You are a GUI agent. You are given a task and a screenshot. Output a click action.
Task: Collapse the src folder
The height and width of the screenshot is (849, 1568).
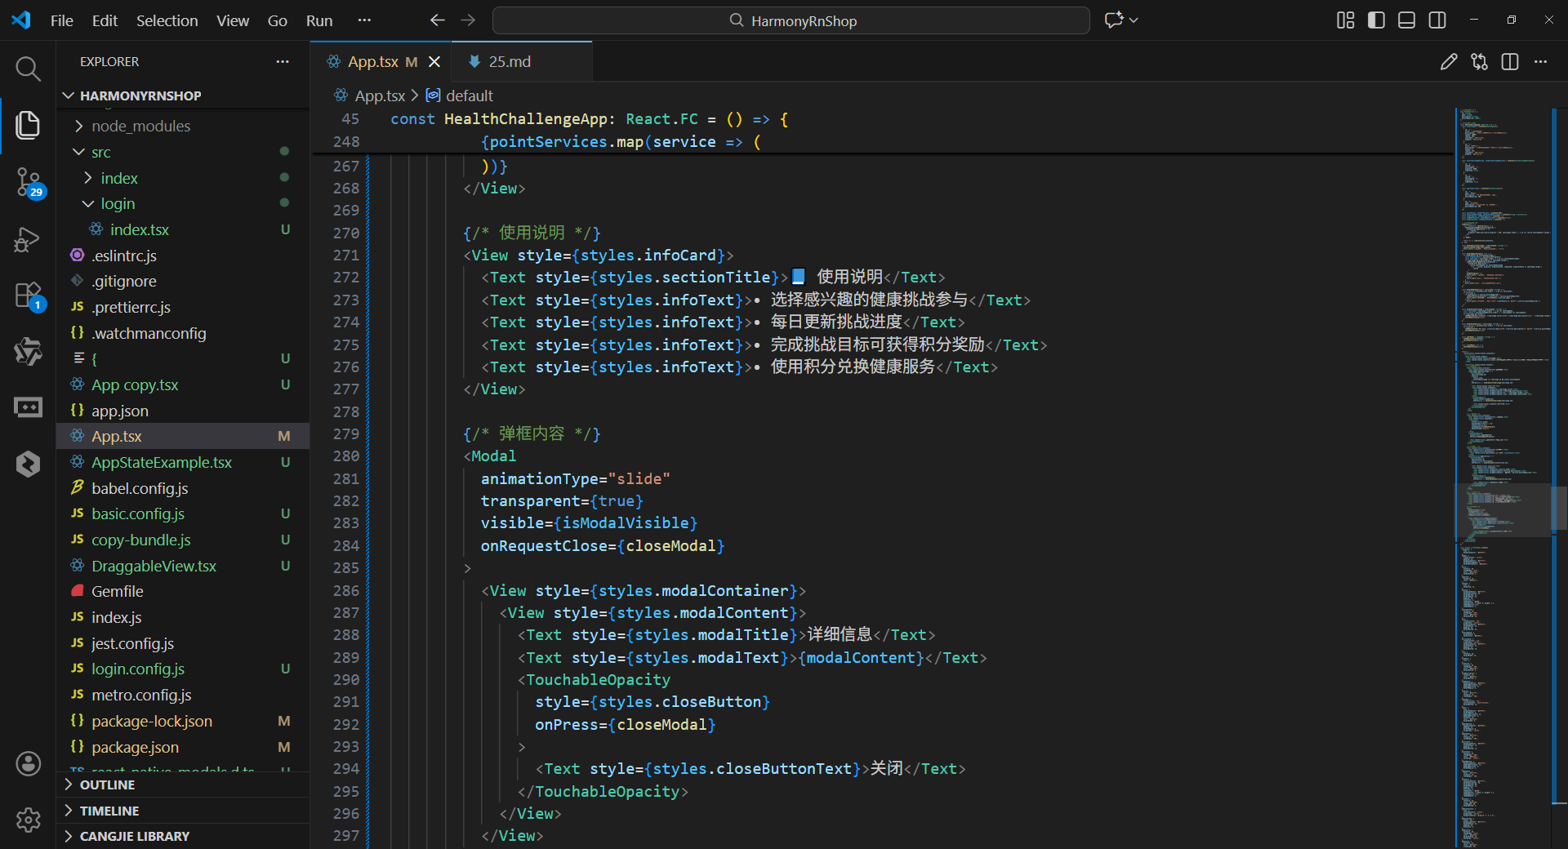tap(183, 152)
